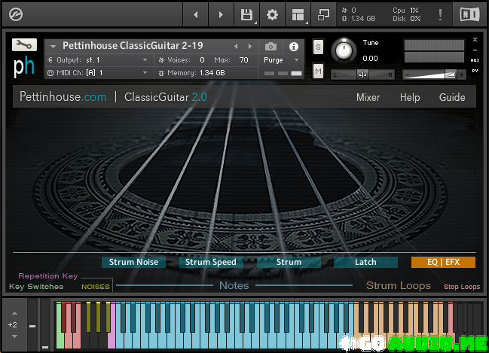The height and width of the screenshot is (353, 489).
Task: Enable the Latch toggle
Action: (x=365, y=262)
